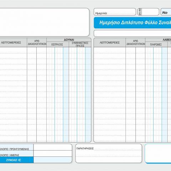Select the ΣΥΜΨΗΦΙΣΤΙΚΕΣ ΠΡΑΞΕΙΣ column header
The image size is (171, 171).
point(80,44)
